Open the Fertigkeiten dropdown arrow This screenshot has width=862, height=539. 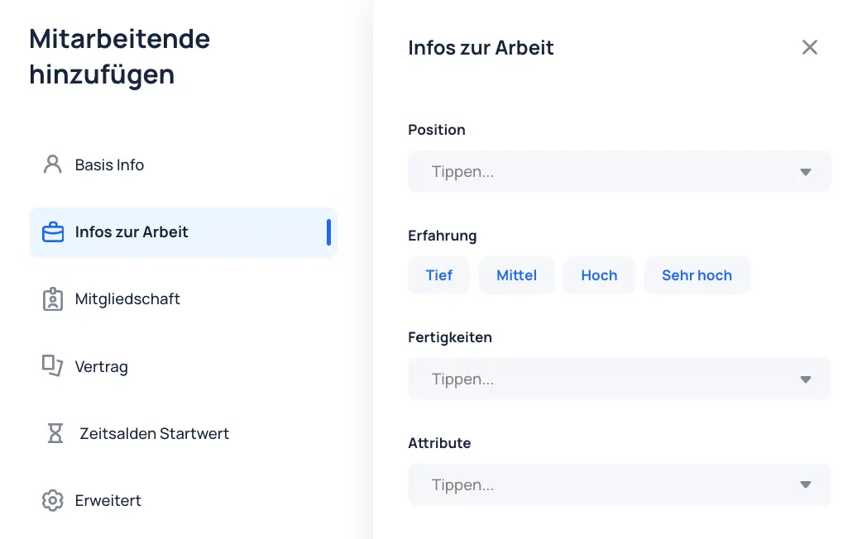click(806, 379)
